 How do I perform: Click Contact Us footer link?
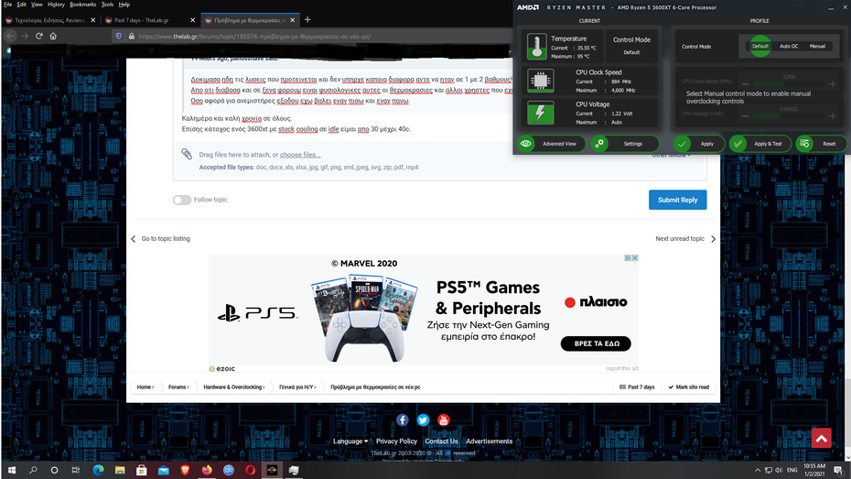tap(441, 441)
